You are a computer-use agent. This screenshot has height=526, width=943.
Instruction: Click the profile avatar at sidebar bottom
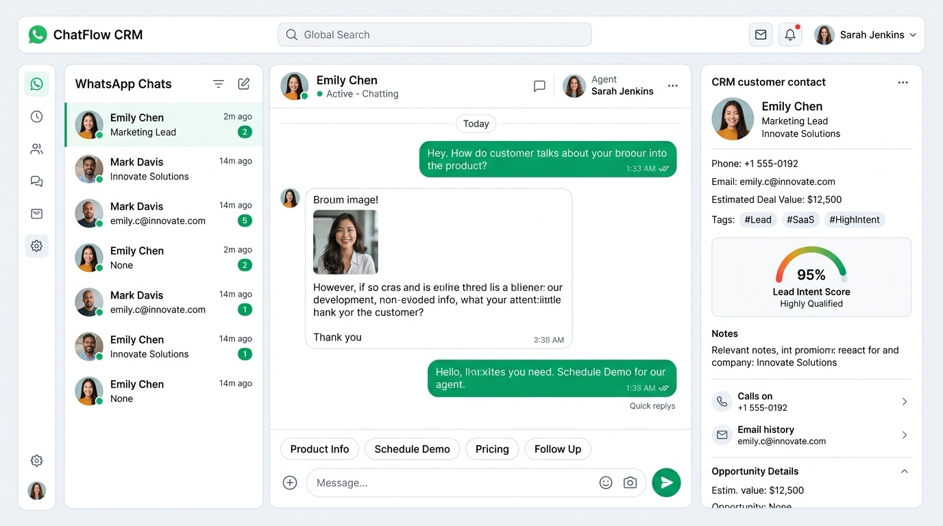coord(37,490)
